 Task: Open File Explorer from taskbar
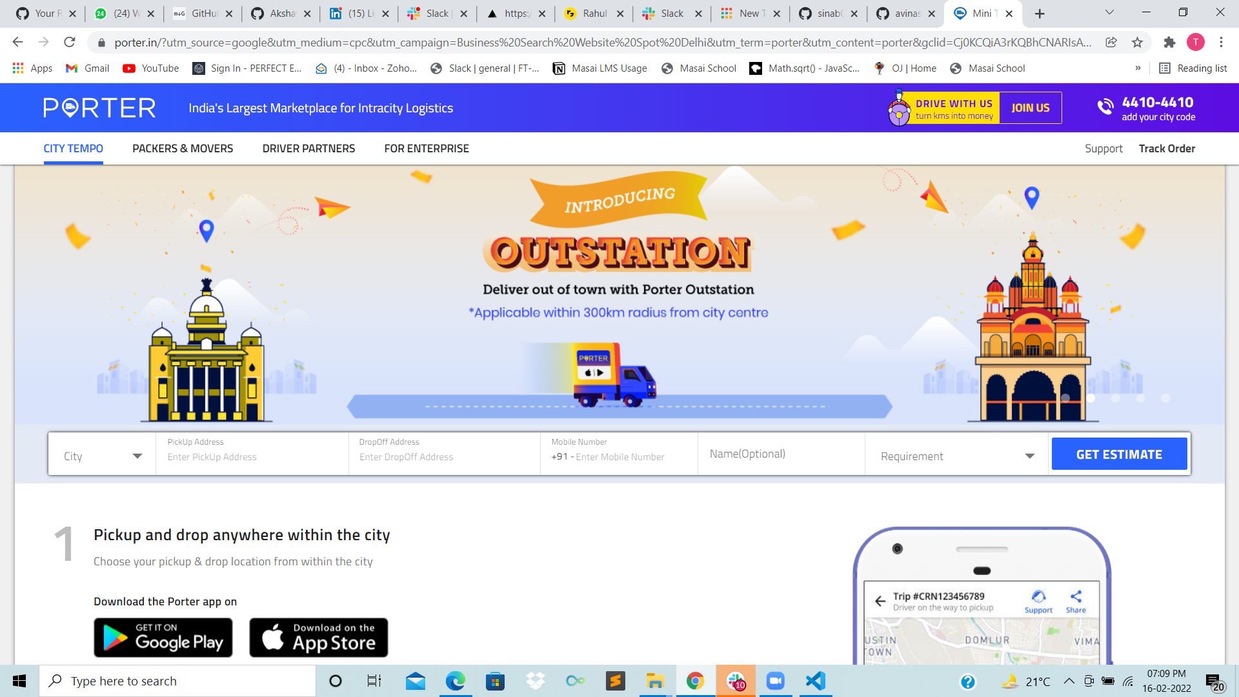point(655,681)
